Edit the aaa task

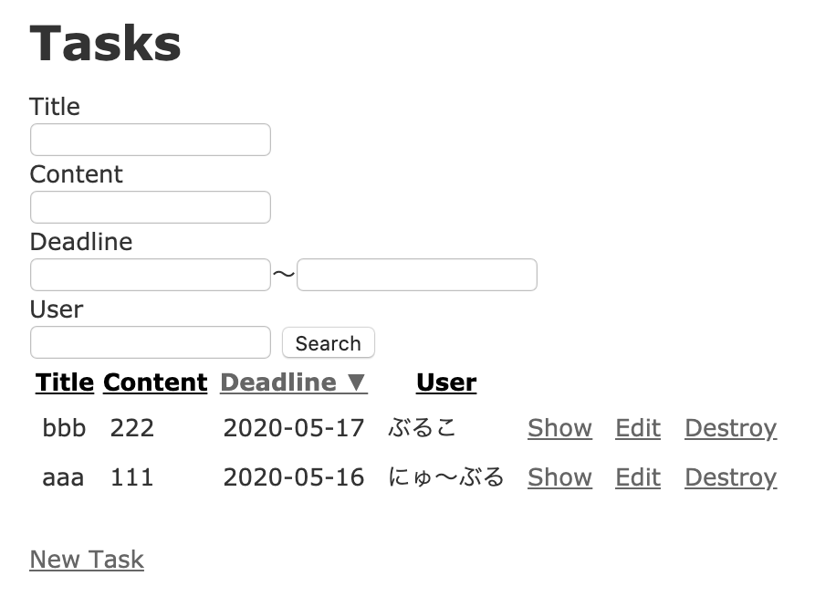[x=638, y=477]
